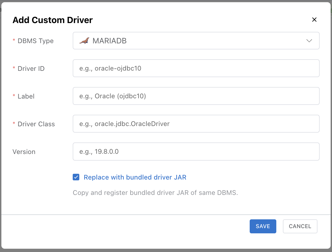Click the 'Driver ID' field label

31,69
